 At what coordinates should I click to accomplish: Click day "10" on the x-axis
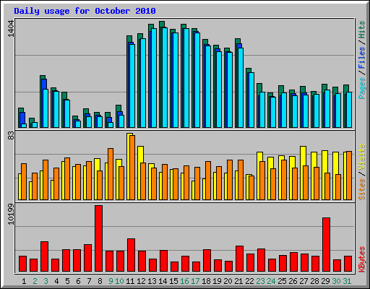point(119,281)
